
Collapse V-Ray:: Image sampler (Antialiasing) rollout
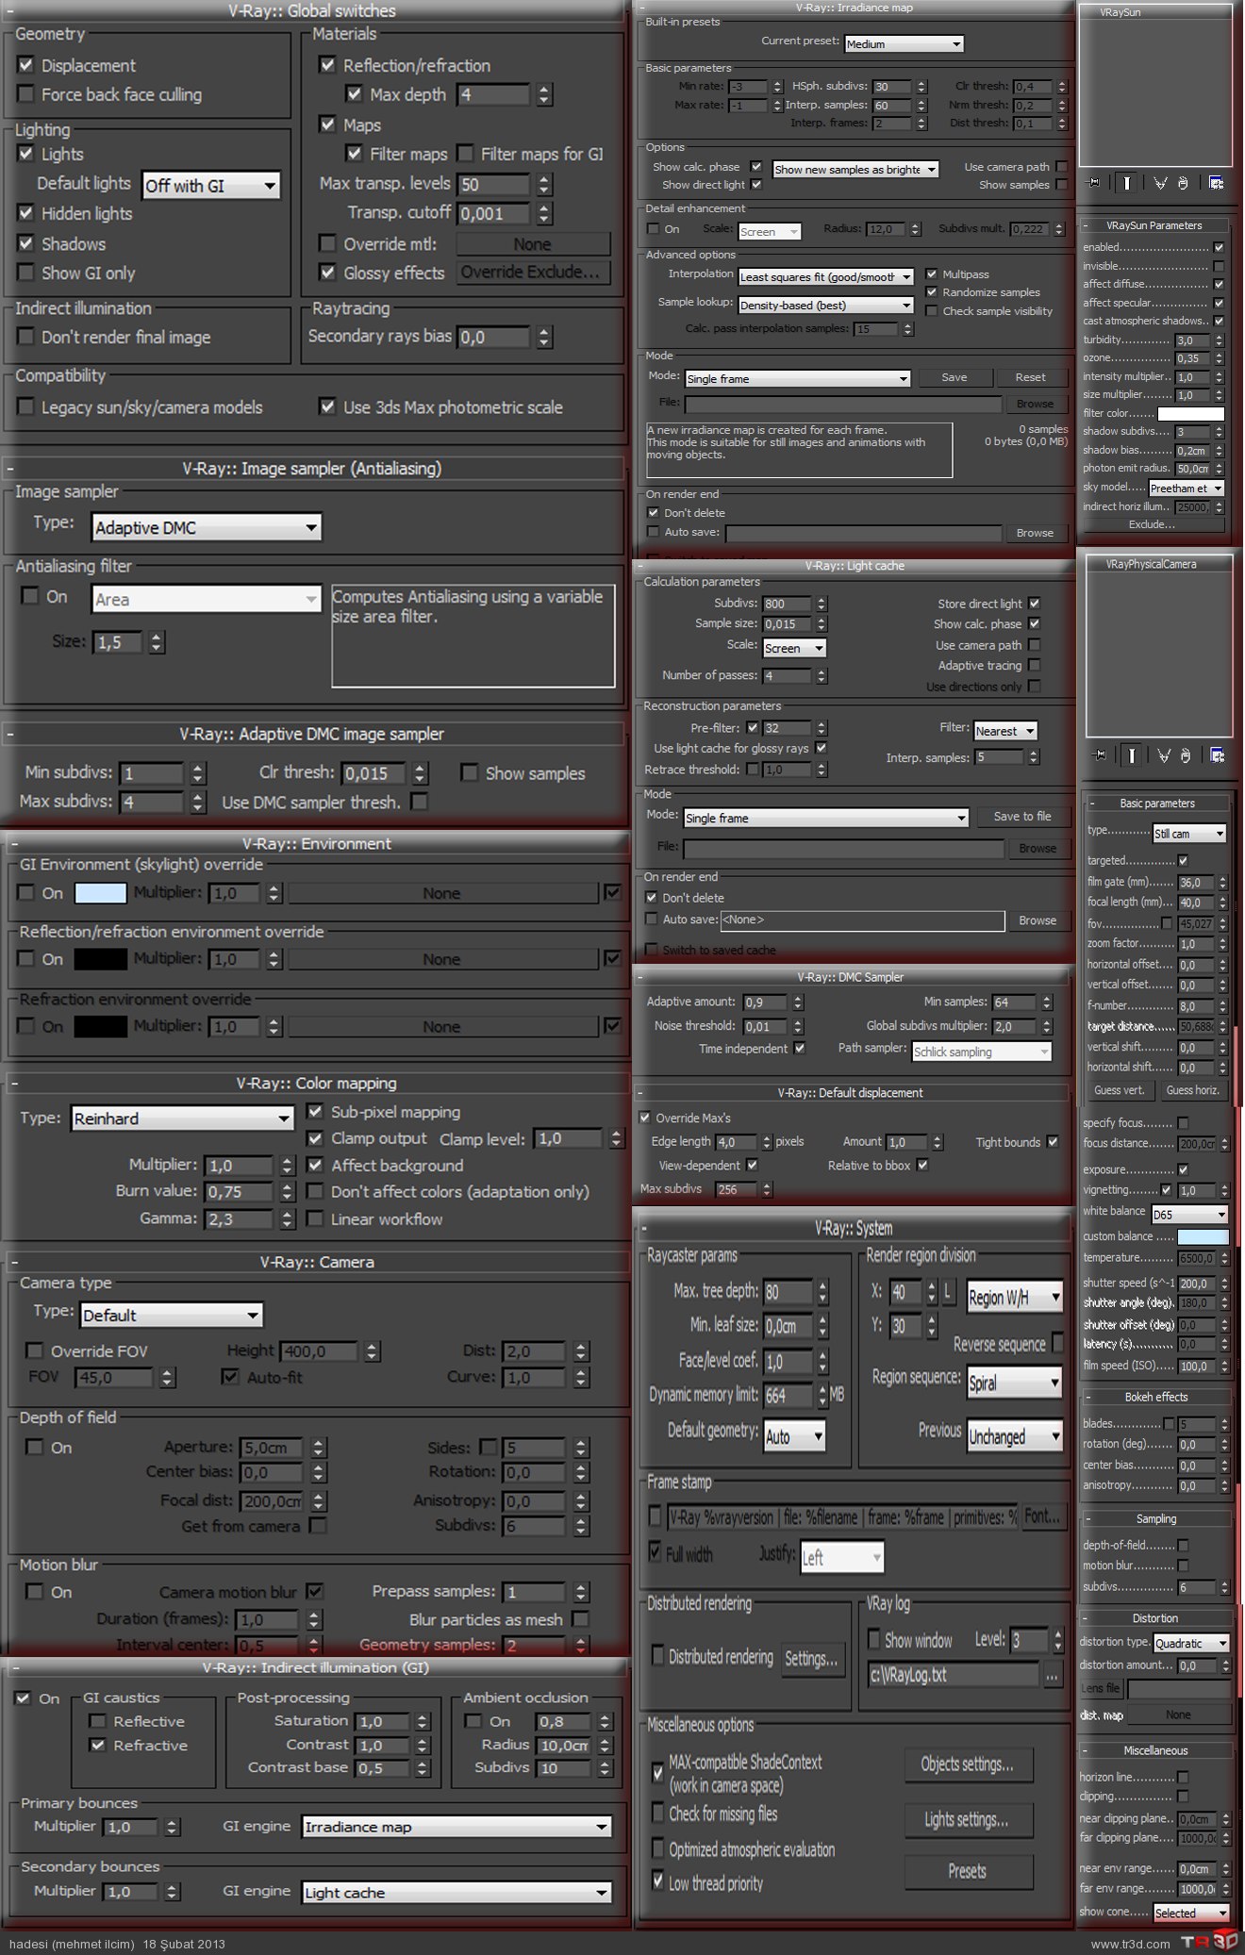(311, 469)
